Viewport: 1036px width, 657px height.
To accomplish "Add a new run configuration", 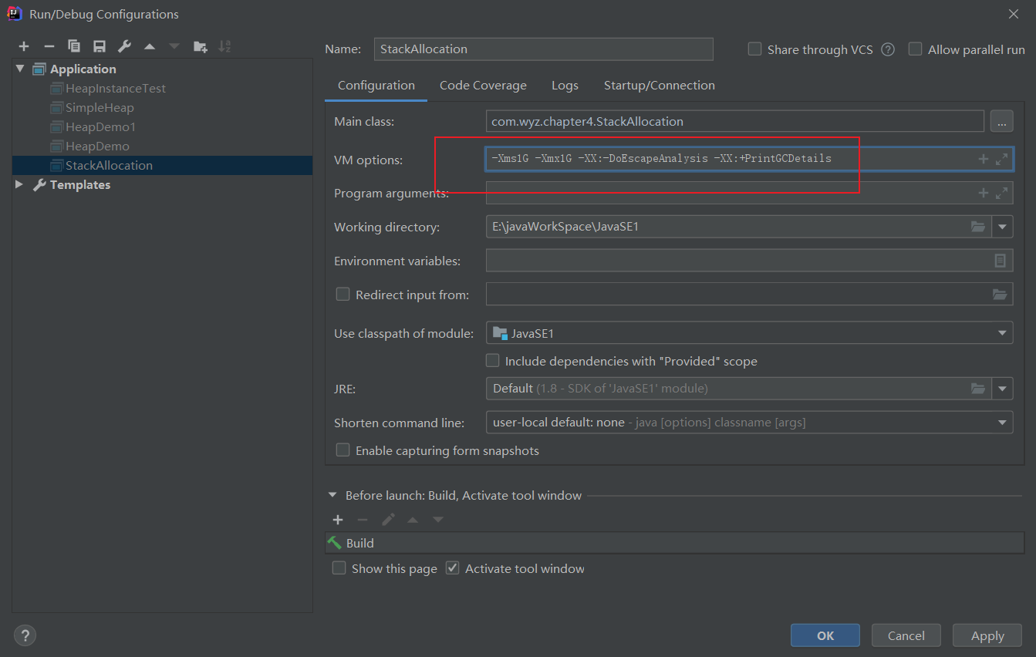I will coord(24,47).
